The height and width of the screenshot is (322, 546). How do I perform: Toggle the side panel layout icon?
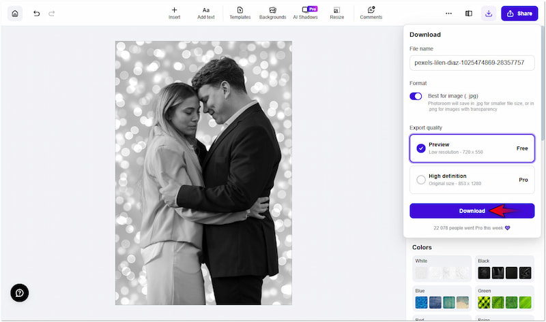tap(469, 13)
